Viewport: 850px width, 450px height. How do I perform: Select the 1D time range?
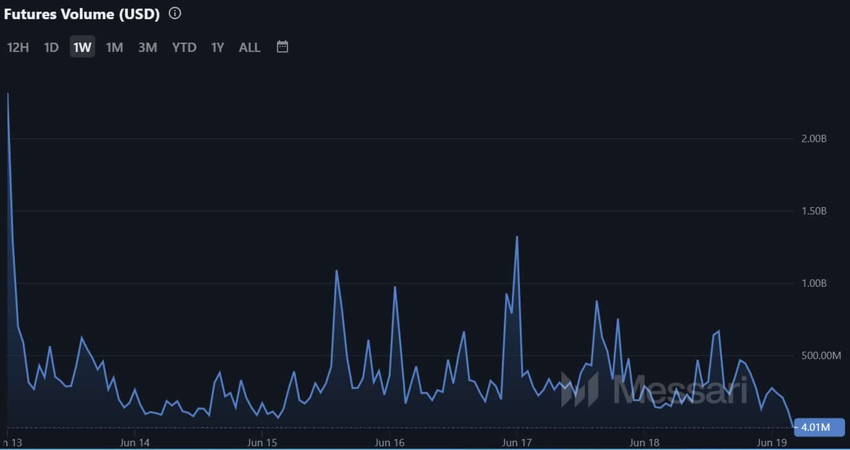click(x=51, y=46)
